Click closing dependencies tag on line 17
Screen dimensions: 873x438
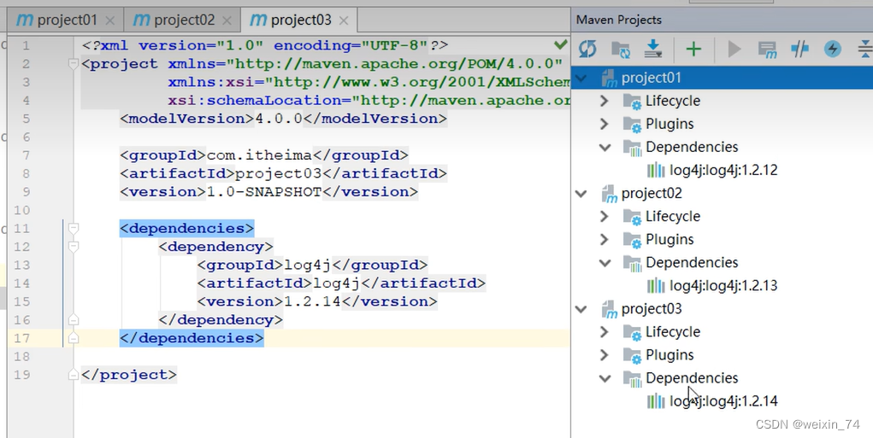click(192, 338)
